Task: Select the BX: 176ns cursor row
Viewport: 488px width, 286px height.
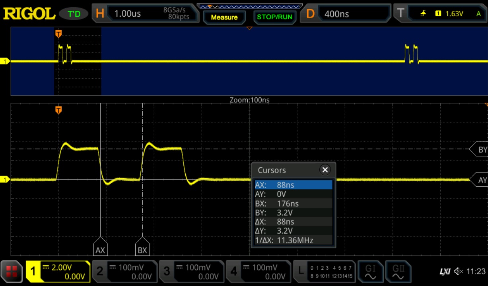Action: [294, 203]
